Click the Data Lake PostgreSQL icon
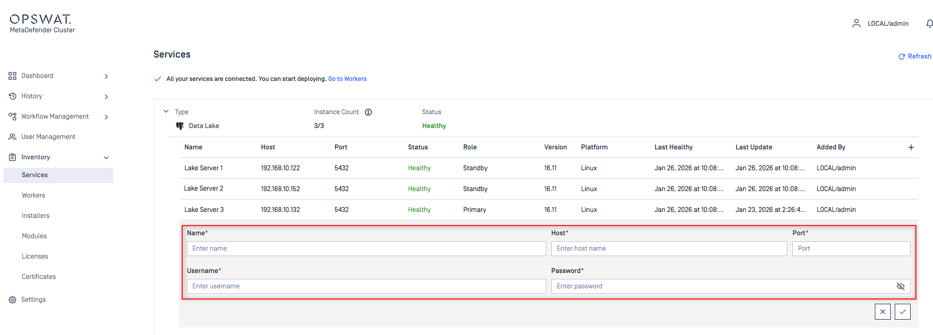 [x=180, y=126]
